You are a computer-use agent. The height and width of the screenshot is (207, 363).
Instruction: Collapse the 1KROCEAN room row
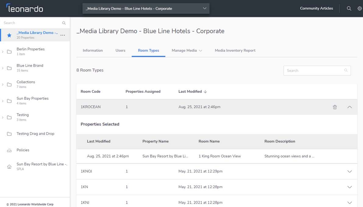(350, 107)
